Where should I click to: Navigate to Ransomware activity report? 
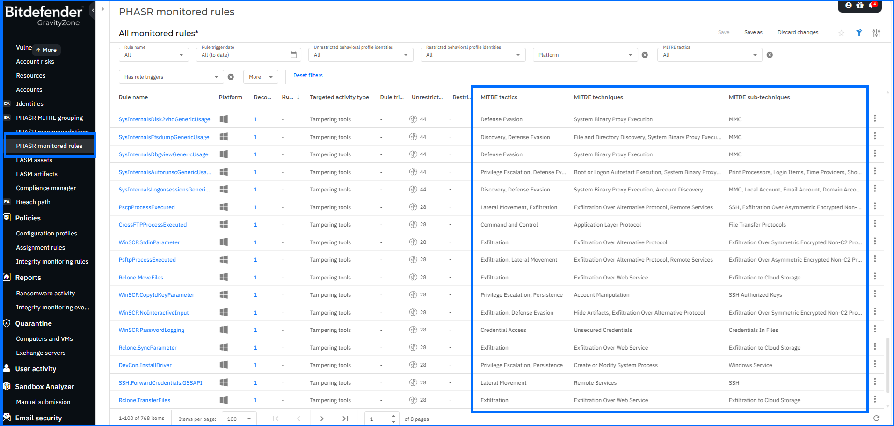coord(45,293)
